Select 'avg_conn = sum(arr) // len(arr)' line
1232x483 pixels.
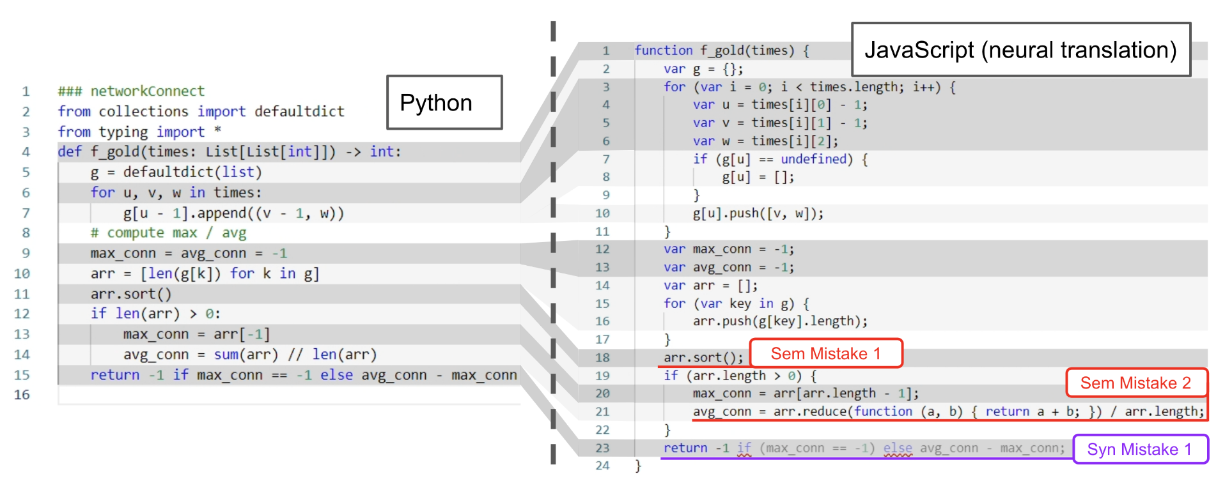tap(250, 355)
